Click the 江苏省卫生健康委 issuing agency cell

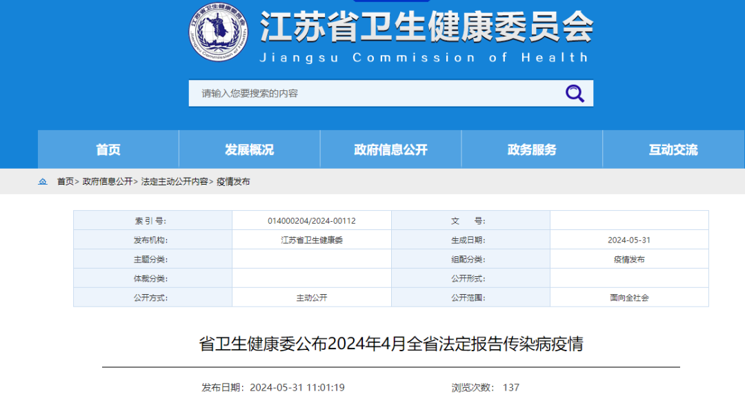pyautogui.click(x=312, y=239)
